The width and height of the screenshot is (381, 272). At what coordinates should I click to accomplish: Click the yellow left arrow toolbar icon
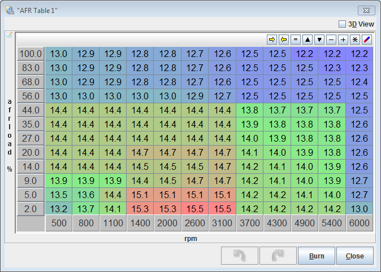tap(284, 40)
